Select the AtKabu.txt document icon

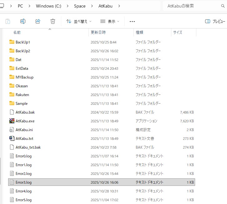[x=12, y=138]
